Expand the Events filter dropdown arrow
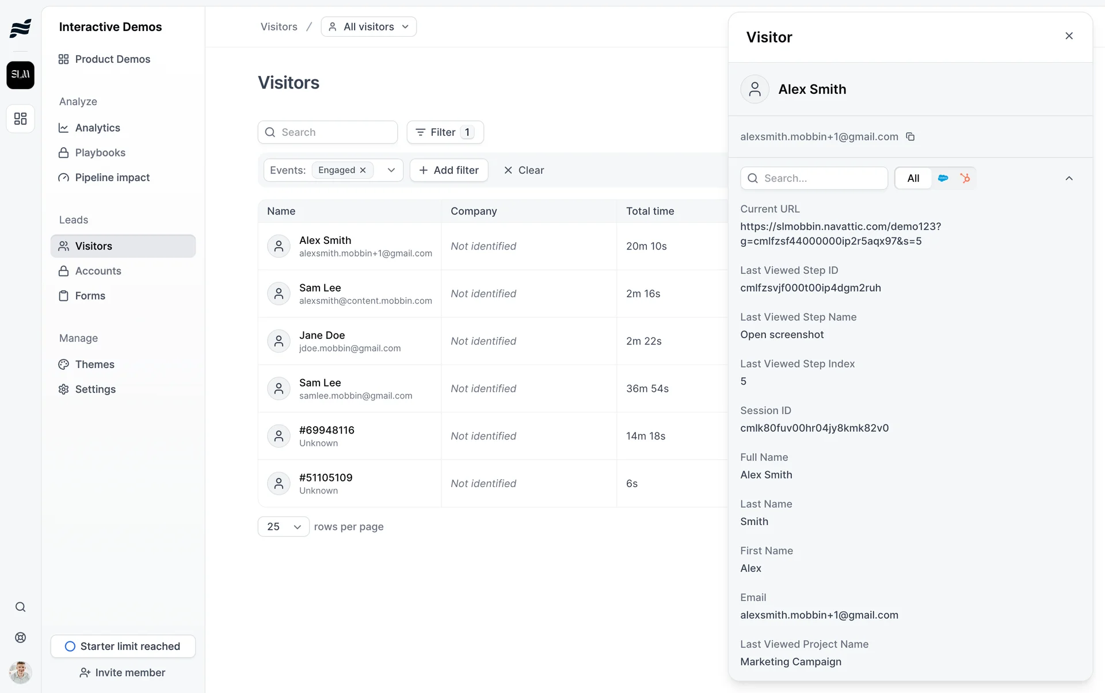This screenshot has width=1105, height=693. tap(391, 170)
